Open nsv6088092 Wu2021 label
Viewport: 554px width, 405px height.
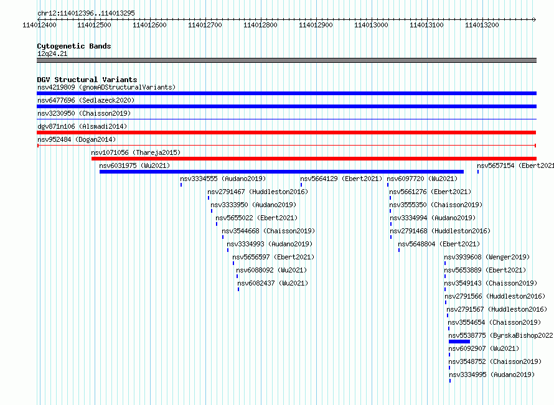pos(271,270)
